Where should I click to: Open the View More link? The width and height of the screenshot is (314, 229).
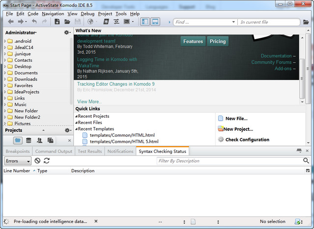point(89,102)
